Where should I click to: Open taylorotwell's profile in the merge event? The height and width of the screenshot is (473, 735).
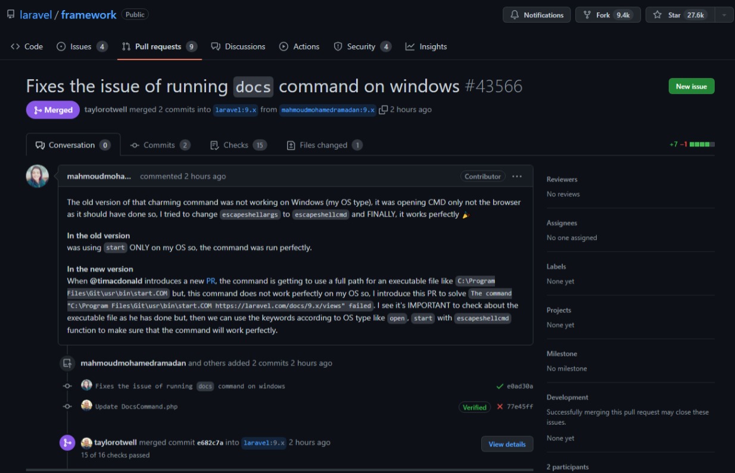tap(116, 443)
